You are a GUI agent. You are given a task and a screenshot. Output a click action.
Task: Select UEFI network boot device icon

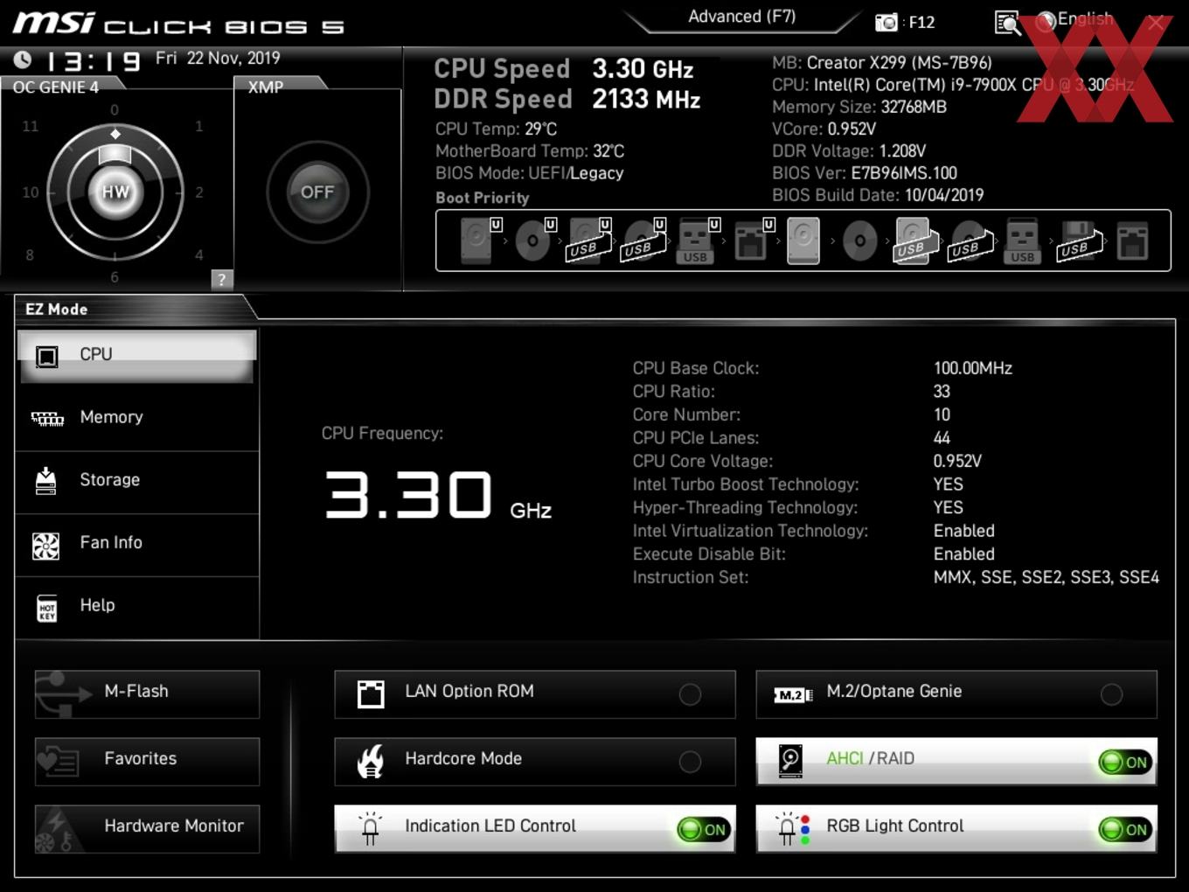(753, 240)
